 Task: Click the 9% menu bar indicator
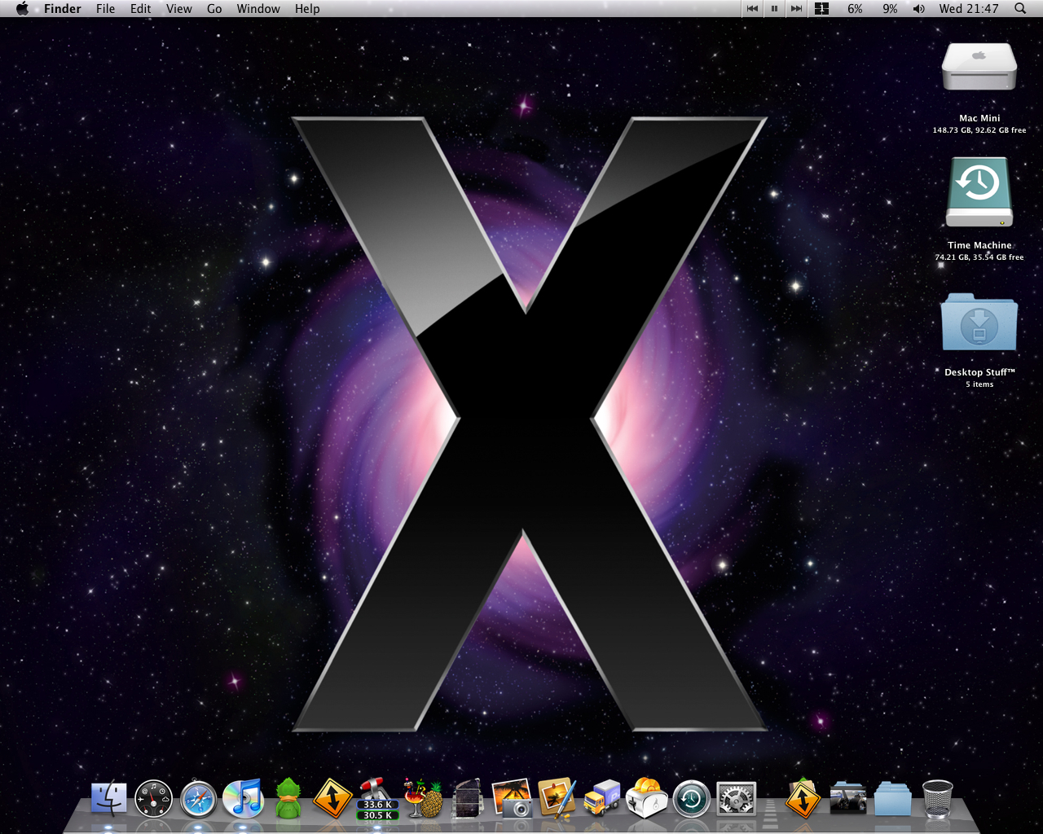(x=890, y=9)
